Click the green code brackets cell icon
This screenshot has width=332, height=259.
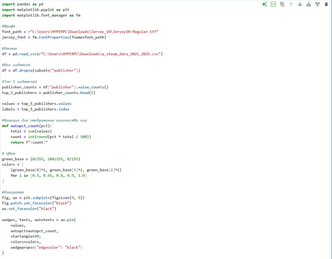point(273,4)
